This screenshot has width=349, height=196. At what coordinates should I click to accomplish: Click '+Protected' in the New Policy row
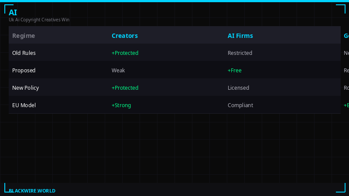125,88
